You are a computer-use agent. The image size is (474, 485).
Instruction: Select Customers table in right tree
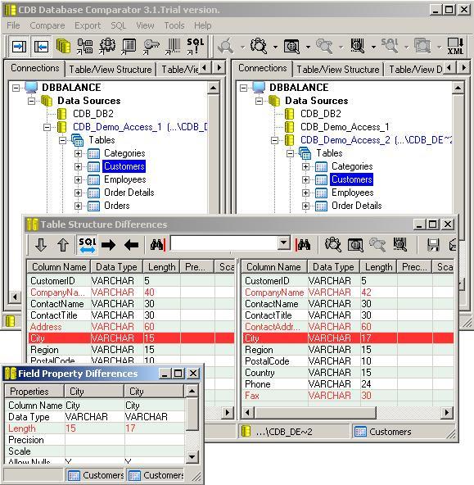[352, 179]
